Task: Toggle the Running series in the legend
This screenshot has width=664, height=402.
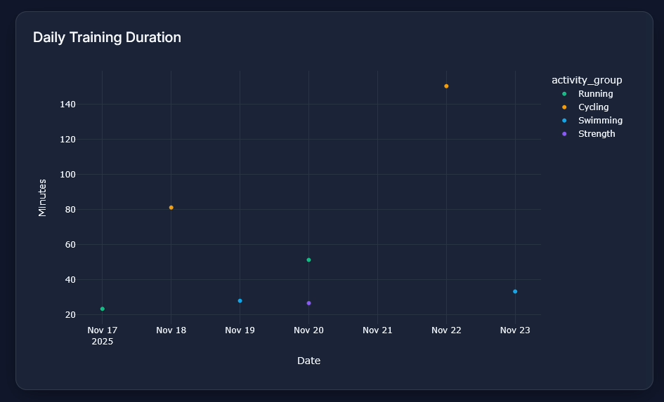Action: (595, 94)
